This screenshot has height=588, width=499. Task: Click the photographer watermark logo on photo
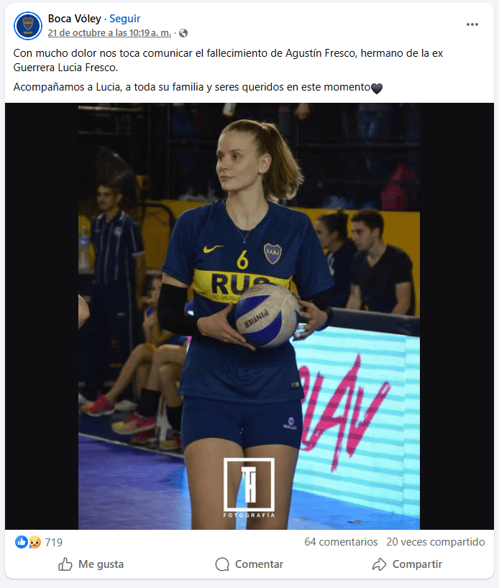pyautogui.click(x=249, y=487)
